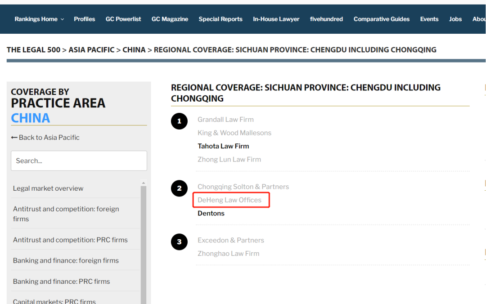The width and height of the screenshot is (486, 304).
Task: Open Chongqing Solton & Partners listing
Action: coord(243,187)
